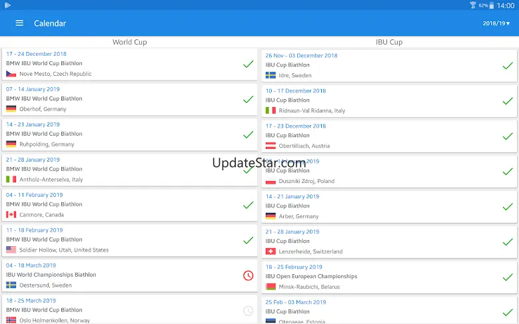
Task: Click the Wi-Fi status bar icon
Action: (x=473, y=5)
